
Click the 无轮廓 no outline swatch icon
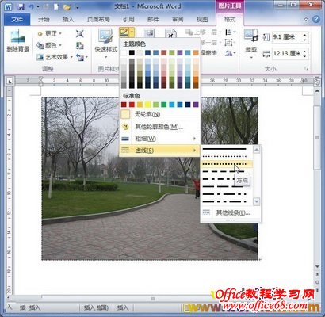[x=125, y=114]
